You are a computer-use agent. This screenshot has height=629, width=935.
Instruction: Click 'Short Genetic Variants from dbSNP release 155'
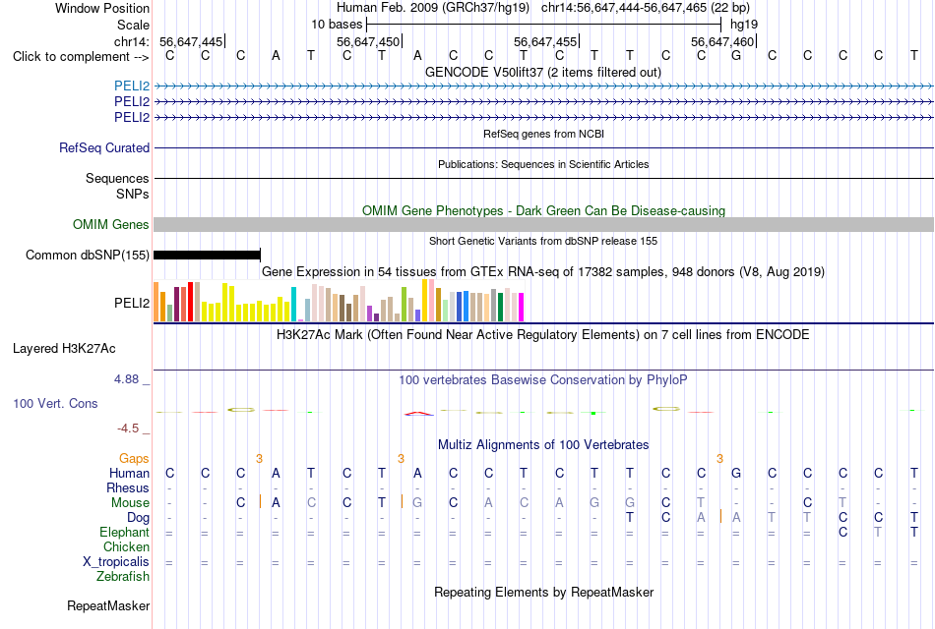pyautogui.click(x=543, y=241)
